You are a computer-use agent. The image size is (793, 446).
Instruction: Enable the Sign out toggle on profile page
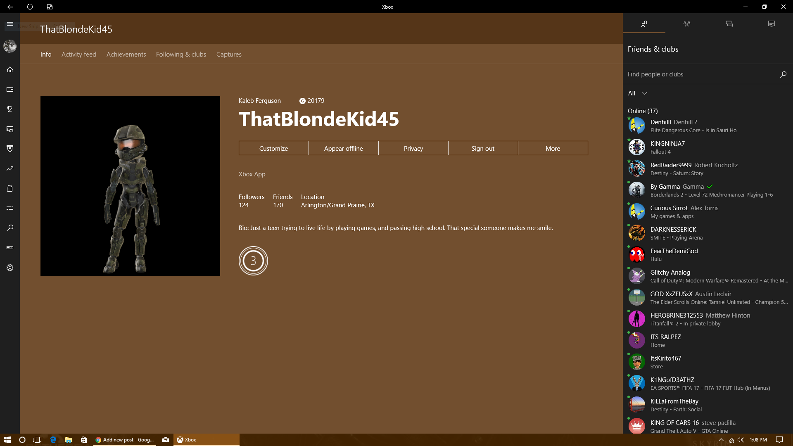(483, 147)
